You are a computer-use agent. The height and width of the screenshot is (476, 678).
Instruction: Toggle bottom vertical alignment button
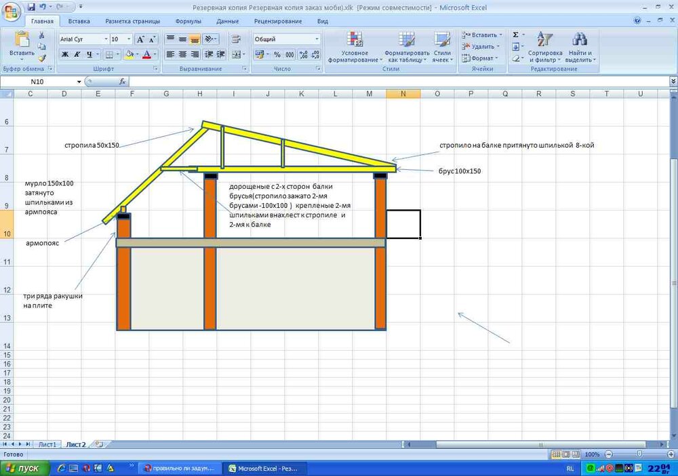pyautogui.click(x=195, y=39)
